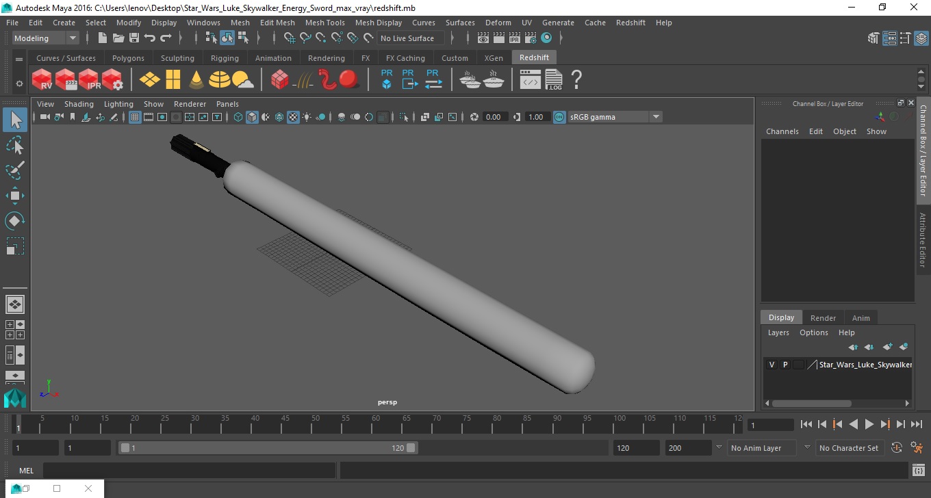Switch to the Render layer tab
Viewport: 931px width, 498px height.
(x=823, y=318)
